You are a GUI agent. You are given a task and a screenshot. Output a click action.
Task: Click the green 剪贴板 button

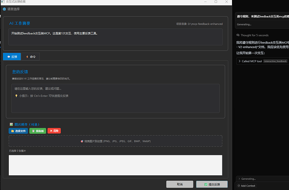point(38,131)
